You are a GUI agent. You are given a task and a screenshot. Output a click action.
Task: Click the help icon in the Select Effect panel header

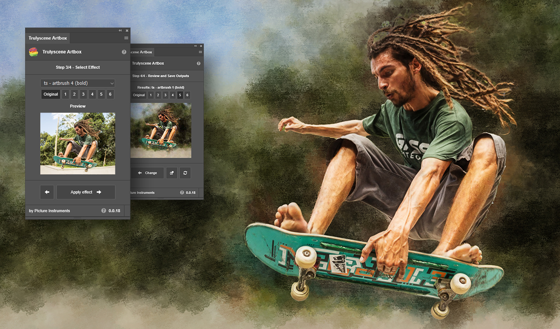124,52
